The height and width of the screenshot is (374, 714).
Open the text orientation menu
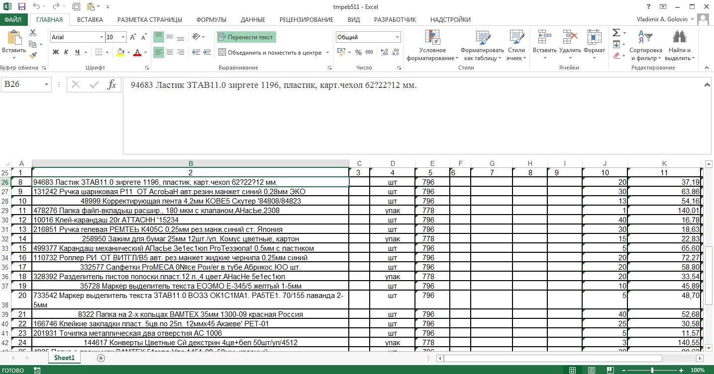coord(198,37)
